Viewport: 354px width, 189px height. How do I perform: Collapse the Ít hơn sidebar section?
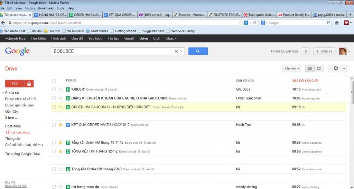coord(11,118)
